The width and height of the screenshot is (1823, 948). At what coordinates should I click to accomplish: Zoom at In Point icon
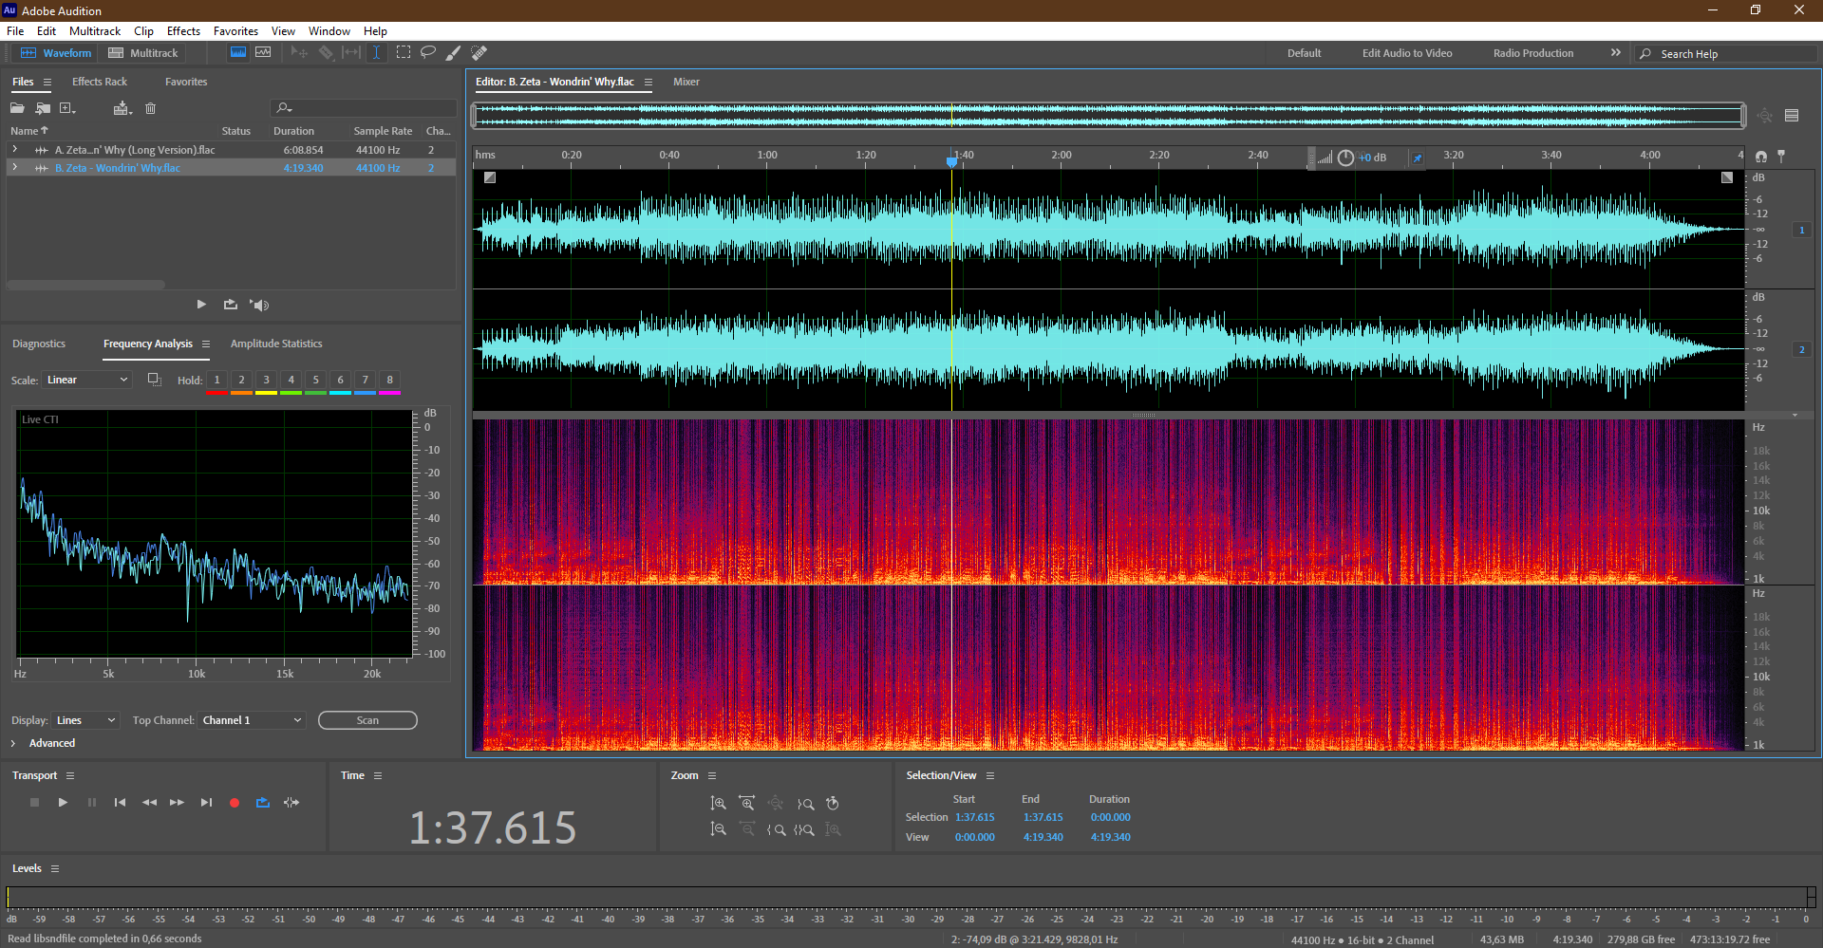[x=776, y=829]
